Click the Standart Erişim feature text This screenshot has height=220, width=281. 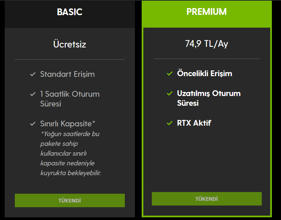(x=67, y=74)
